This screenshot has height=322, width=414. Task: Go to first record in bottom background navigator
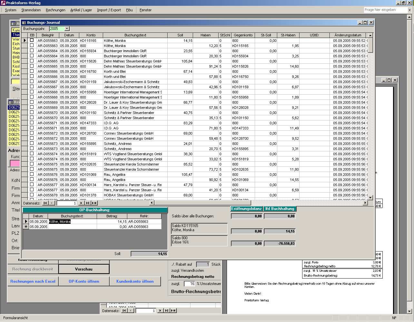[x=124, y=311]
